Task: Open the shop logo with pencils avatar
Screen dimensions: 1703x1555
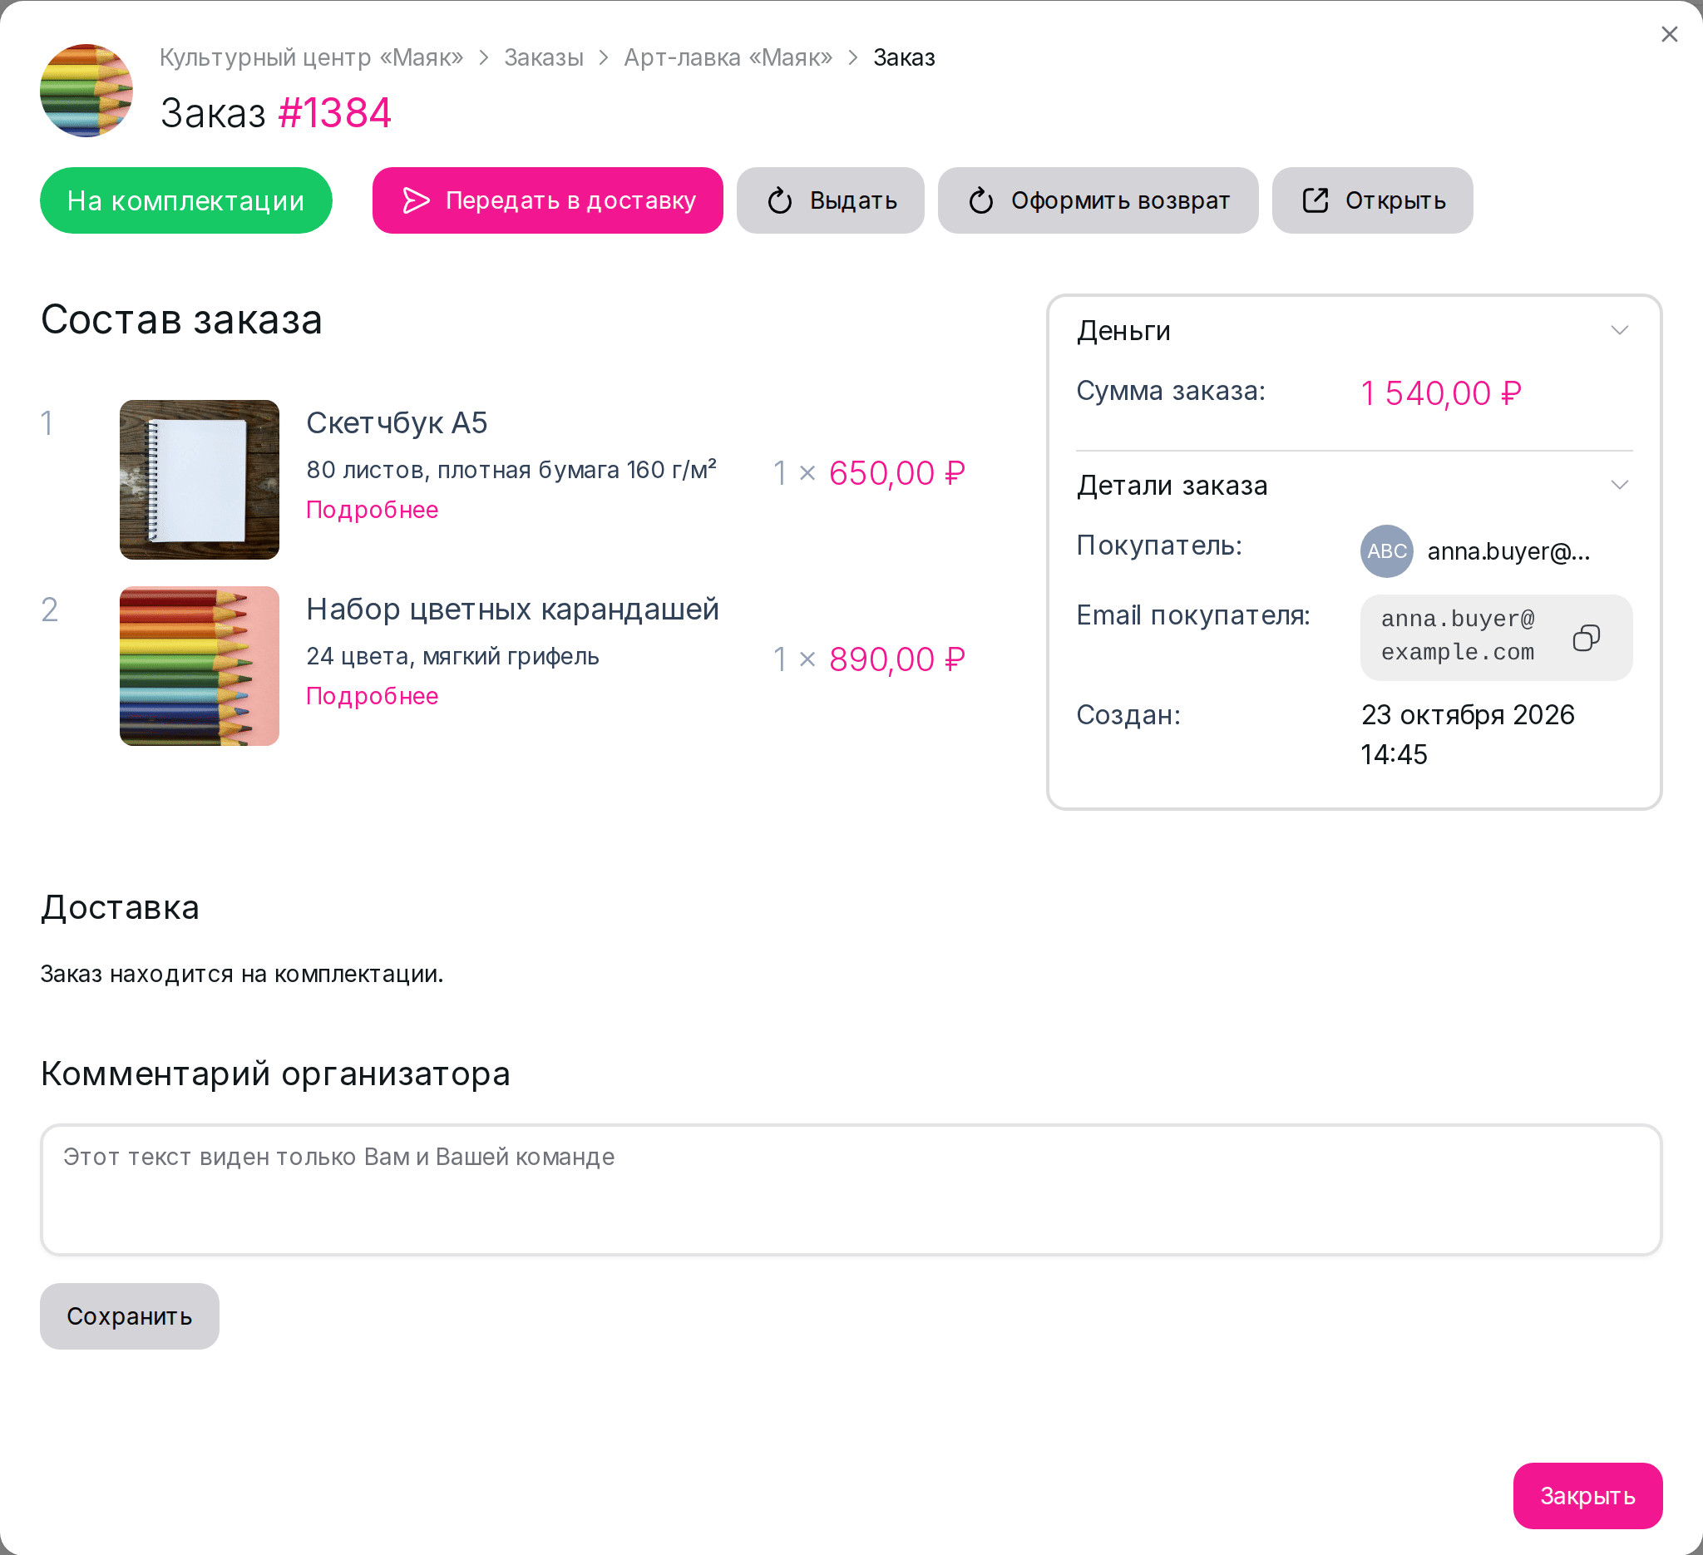Action: (x=86, y=91)
